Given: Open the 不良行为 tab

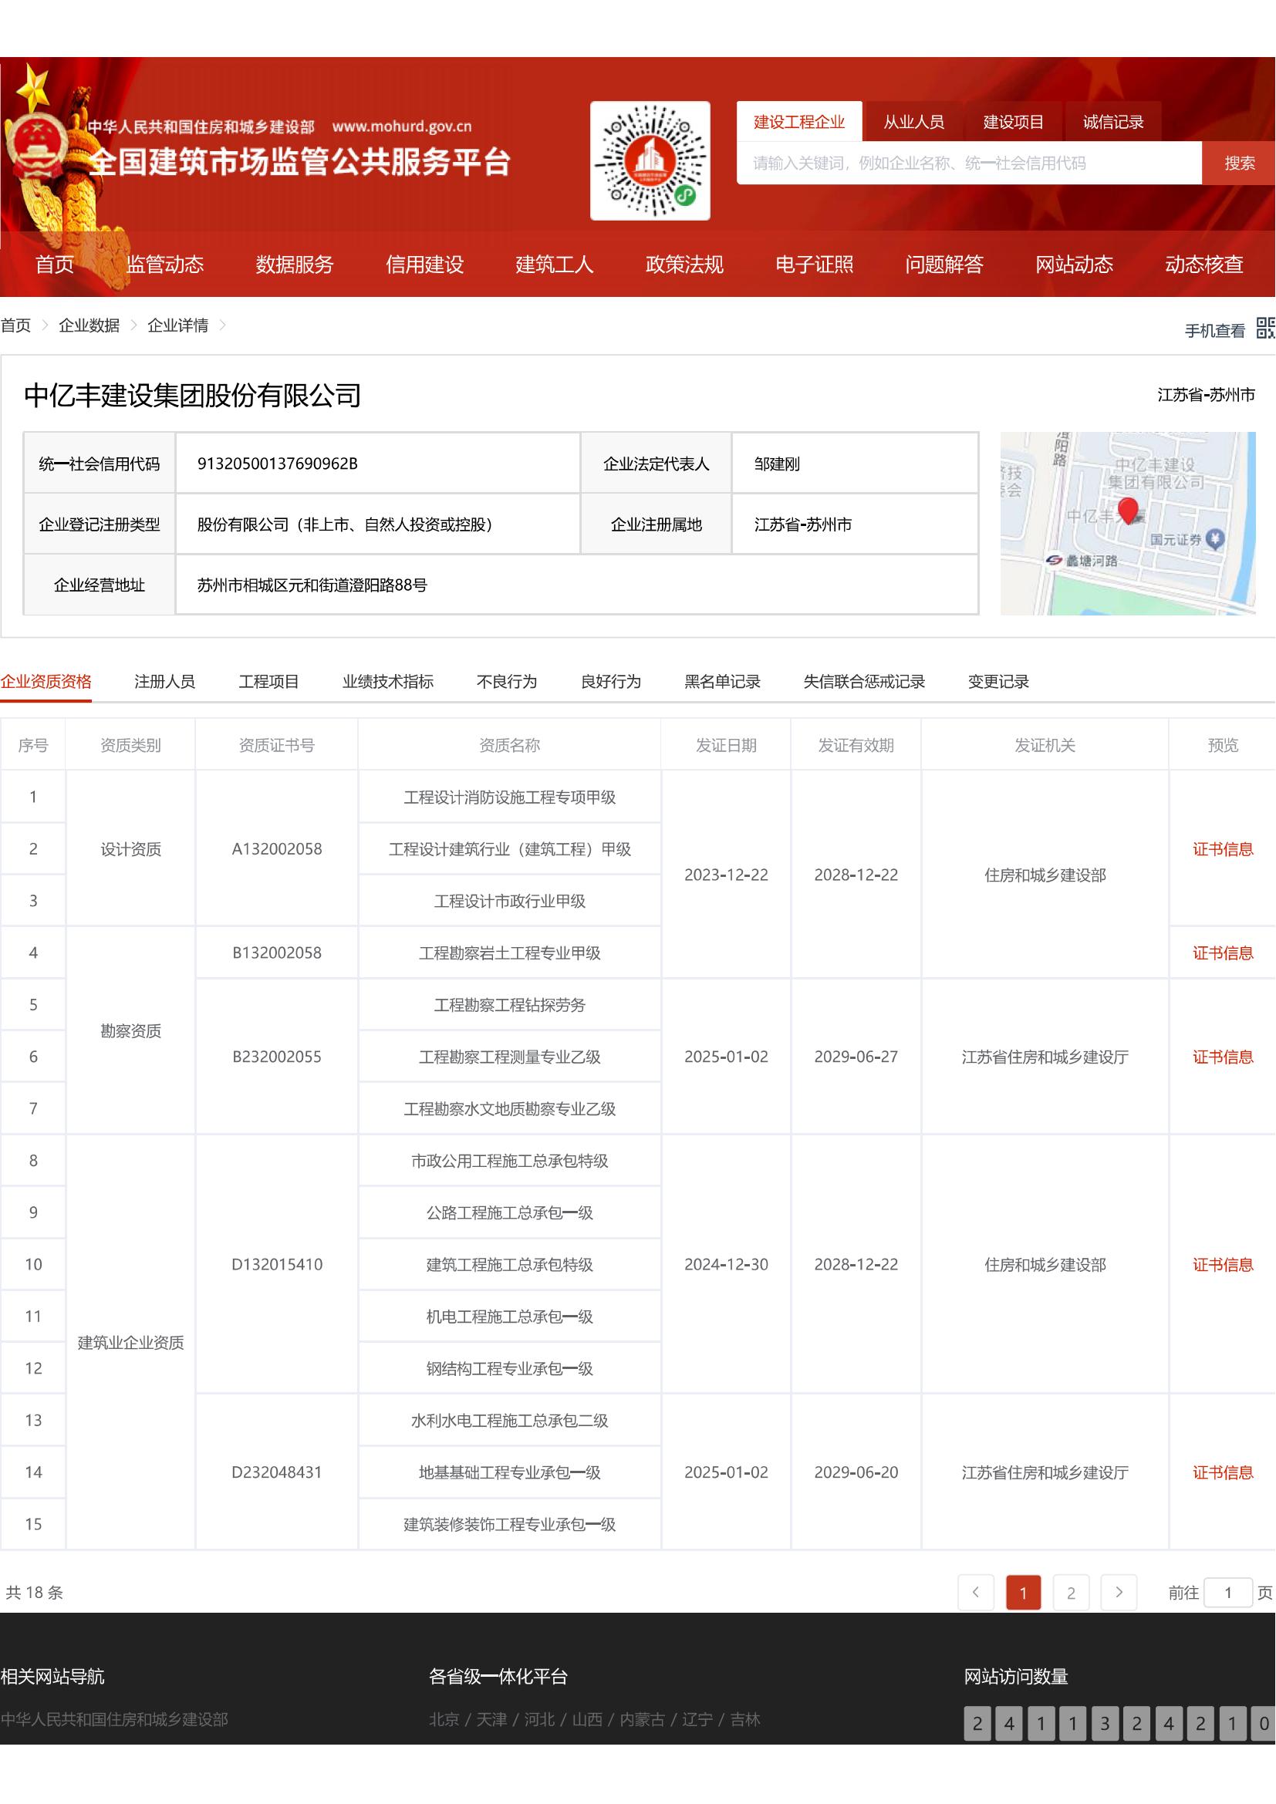Looking at the screenshot, I should (x=505, y=683).
